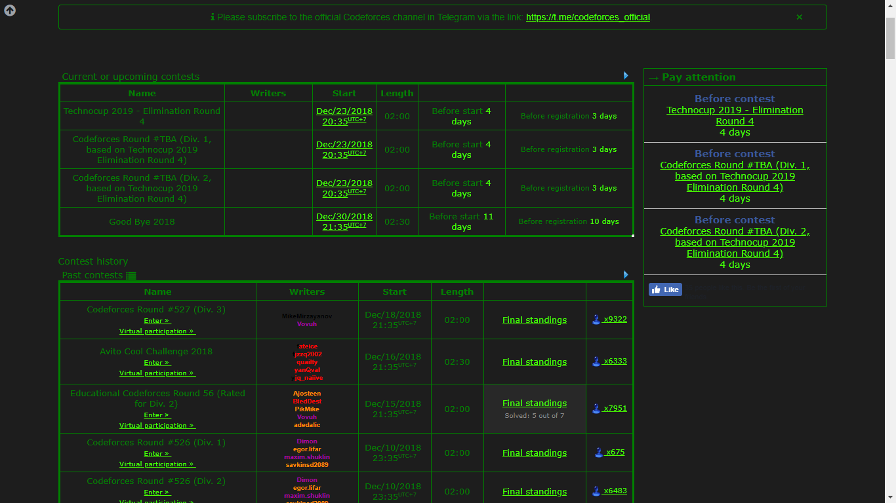Expand the arrow beside Current or upcoming contests

point(625,75)
